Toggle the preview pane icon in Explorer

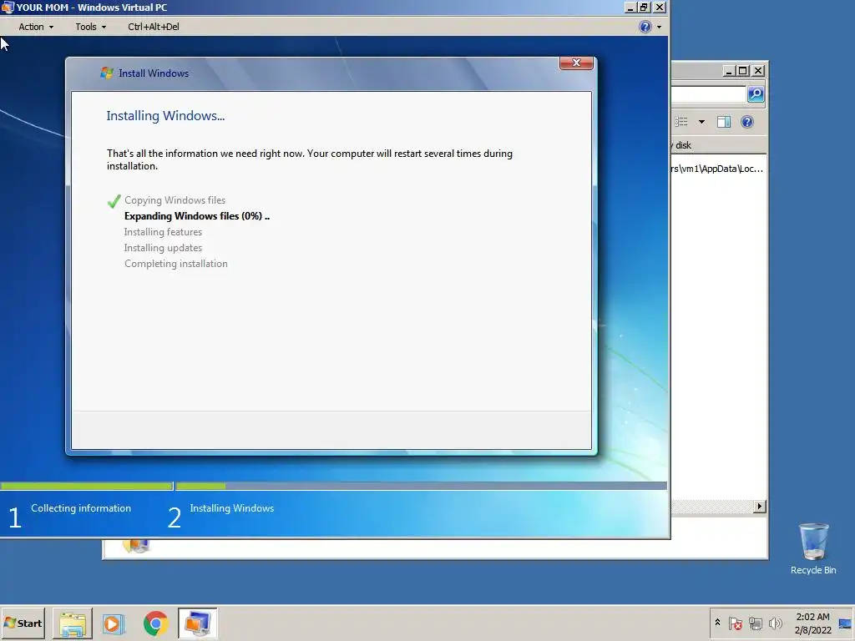click(724, 122)
